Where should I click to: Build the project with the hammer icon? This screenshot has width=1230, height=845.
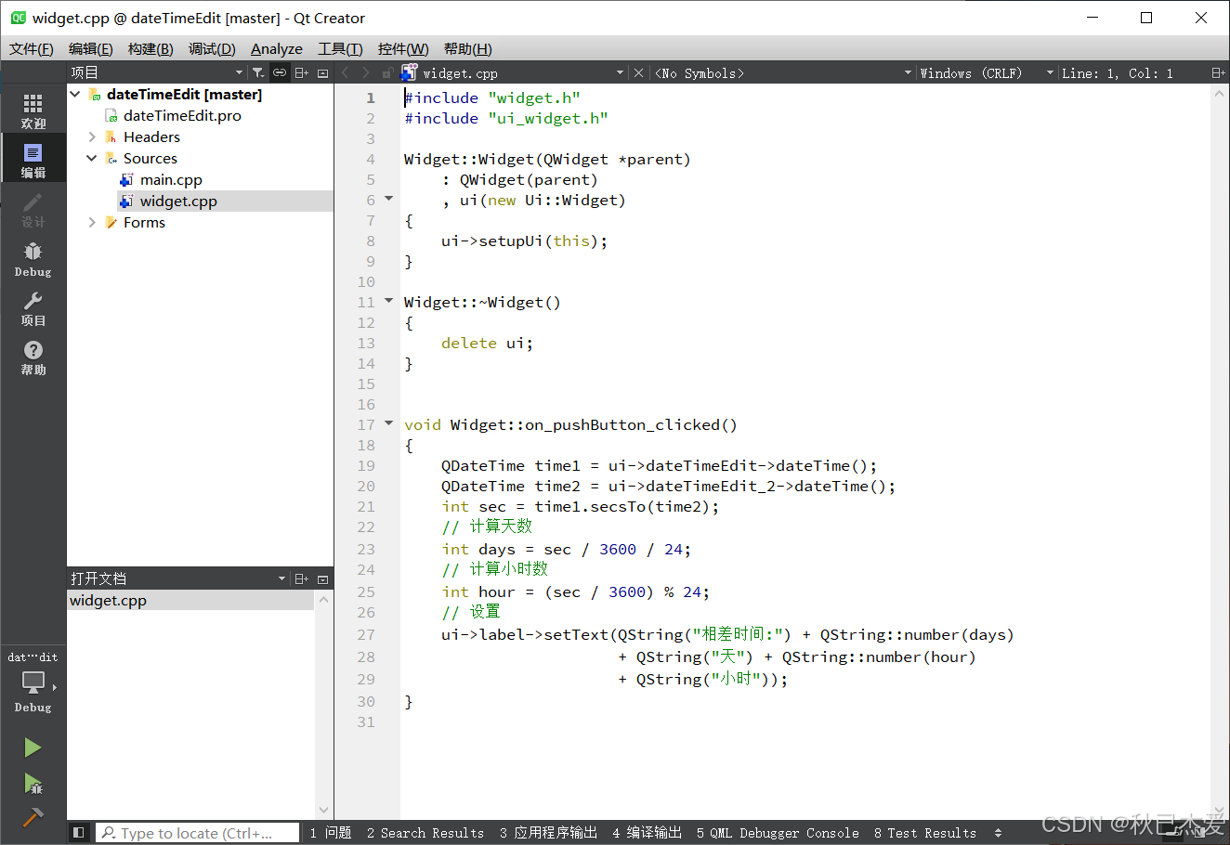pos(33,818)
